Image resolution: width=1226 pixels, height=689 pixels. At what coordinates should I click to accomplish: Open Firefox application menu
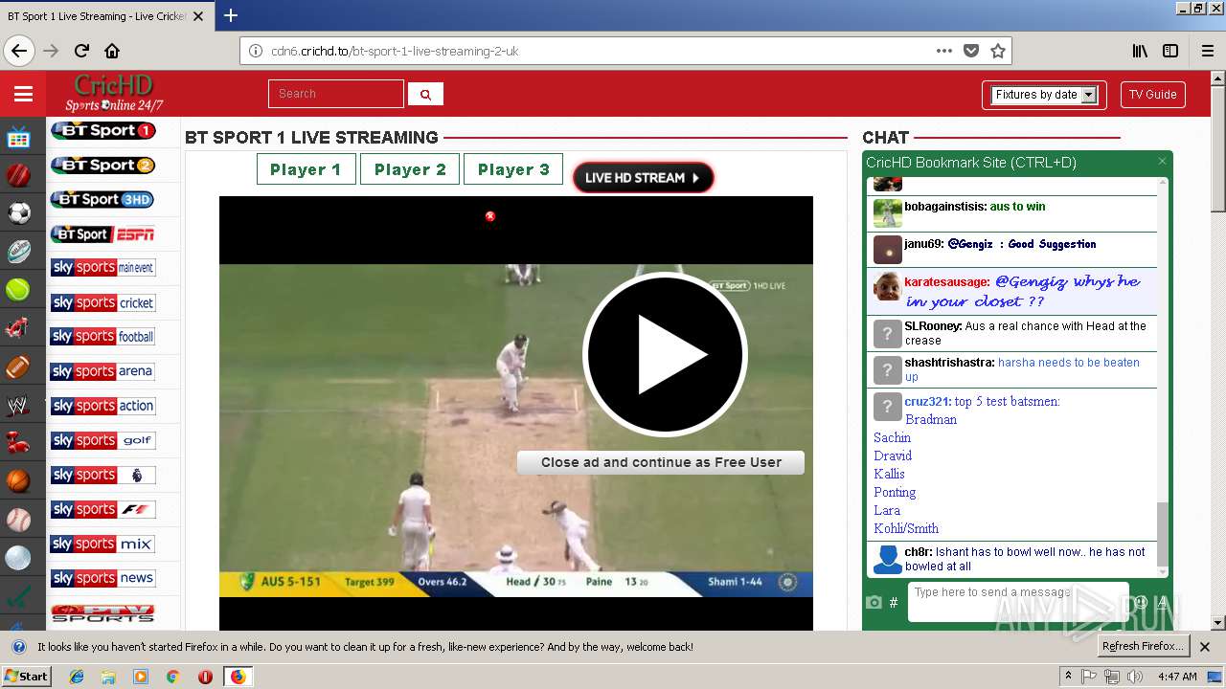click(1208, 51)
